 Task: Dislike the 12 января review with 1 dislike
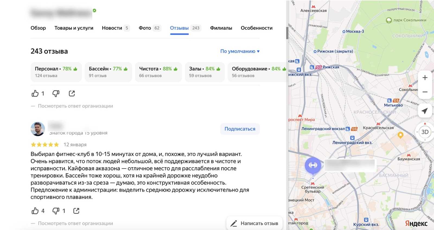point(56,211)
